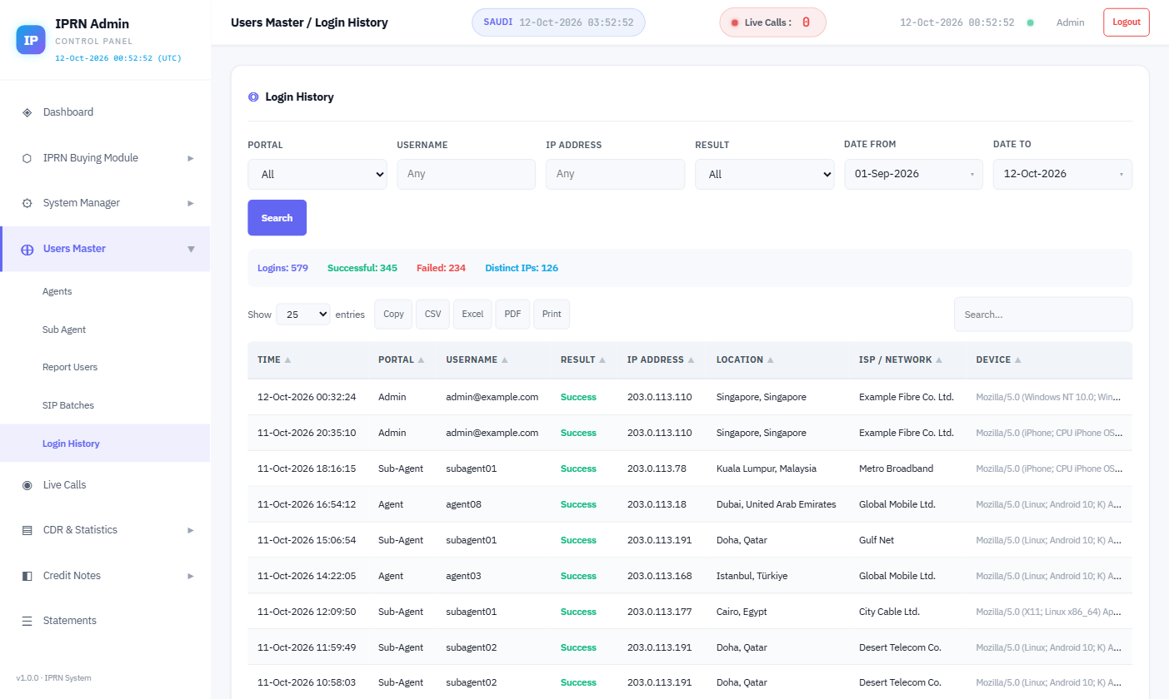1169x699 pixels.
Task: Change the Show entries count dropdown
Action: point(303,315)
